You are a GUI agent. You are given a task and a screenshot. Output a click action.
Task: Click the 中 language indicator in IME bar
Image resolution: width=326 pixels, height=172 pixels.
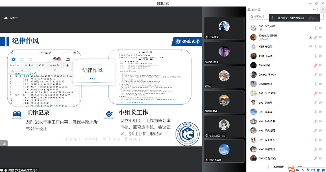[298, 169]
